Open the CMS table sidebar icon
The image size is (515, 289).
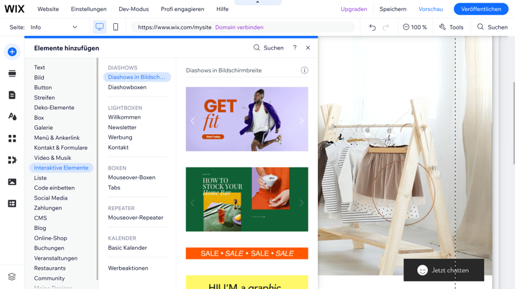pos(12,204)
